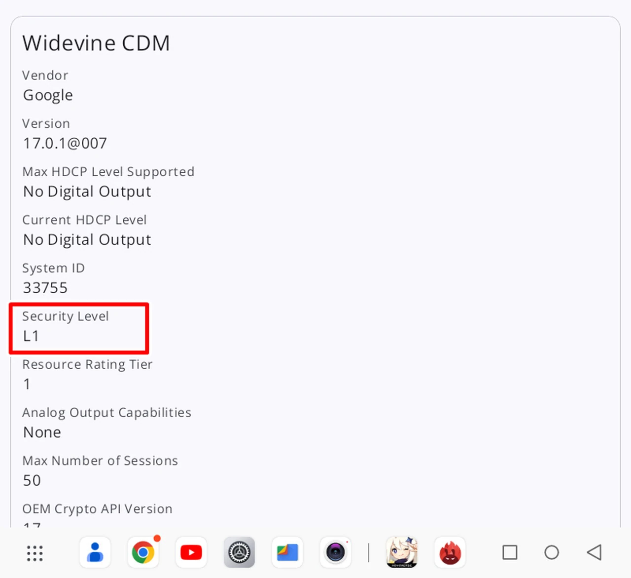Tap the square Recents navigation button
The height and width of the screenshot is (578, 631).
click(x=510, y=552)
